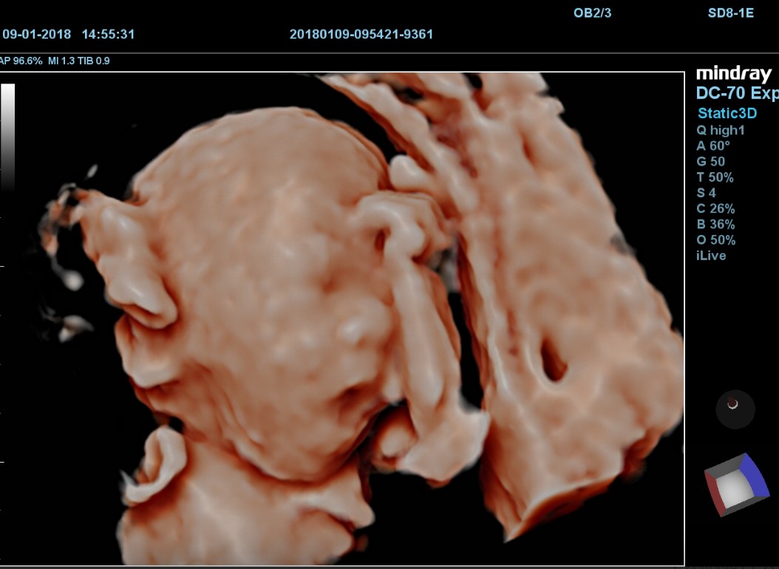
Task: Select the B 36% brightness parameter
Action: point(715,224)
